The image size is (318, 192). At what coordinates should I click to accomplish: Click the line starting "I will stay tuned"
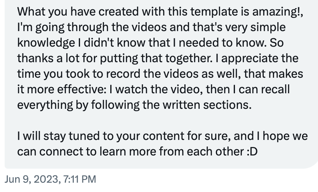click(x=162, y=136)
